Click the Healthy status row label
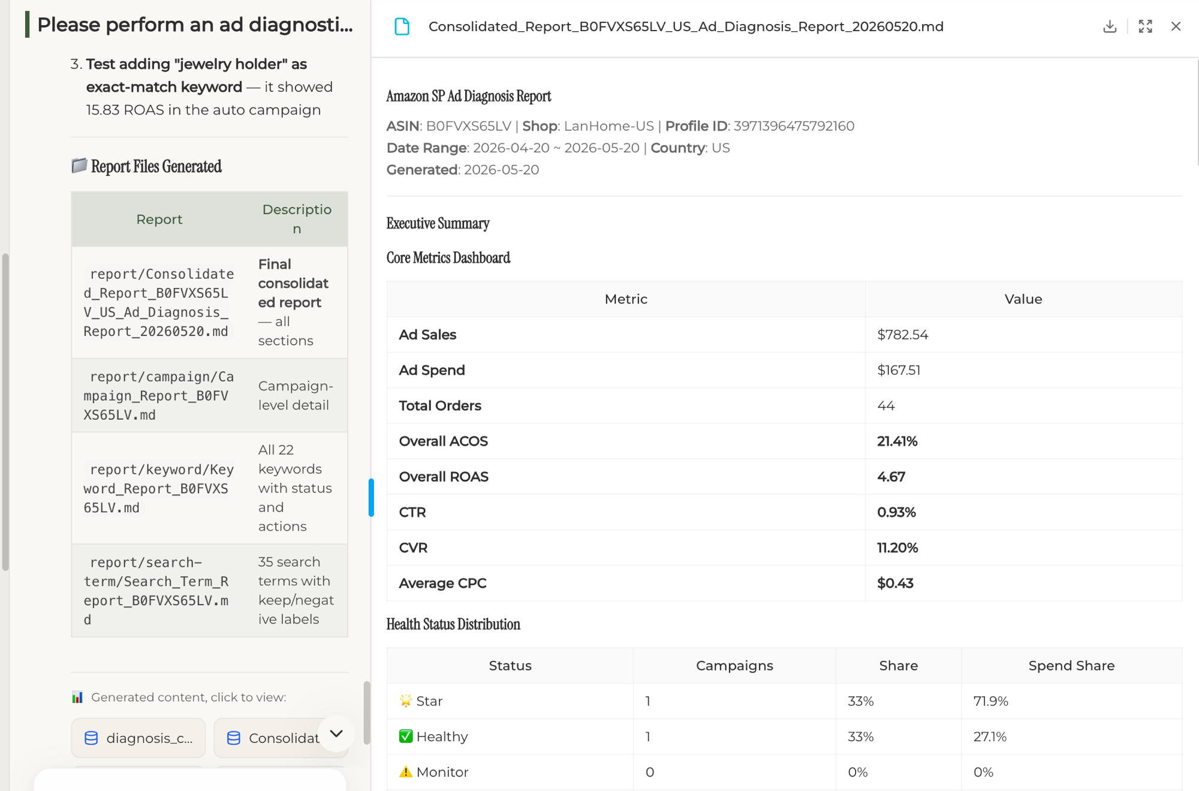 tap(433, 736)
